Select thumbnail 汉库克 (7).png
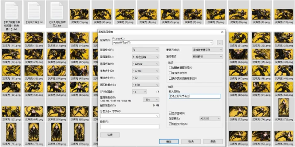The image size is (295, 147). pos(216,14)
